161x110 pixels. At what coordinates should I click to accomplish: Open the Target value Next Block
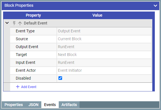tap(104, 55)
